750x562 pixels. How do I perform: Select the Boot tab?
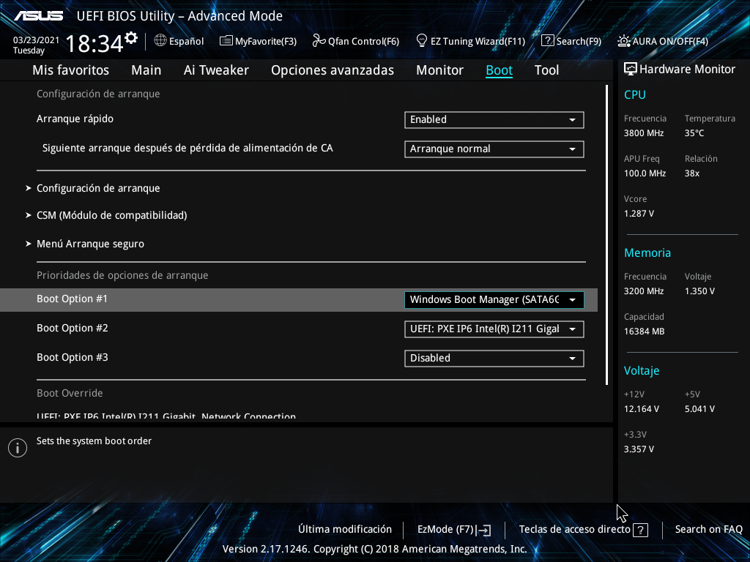click(x=499, y=70)
